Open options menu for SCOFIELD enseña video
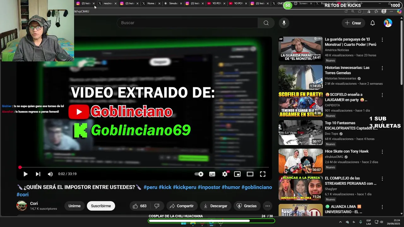Image resolution: width=404 pixels, height=227 pixels. (382, 95)
